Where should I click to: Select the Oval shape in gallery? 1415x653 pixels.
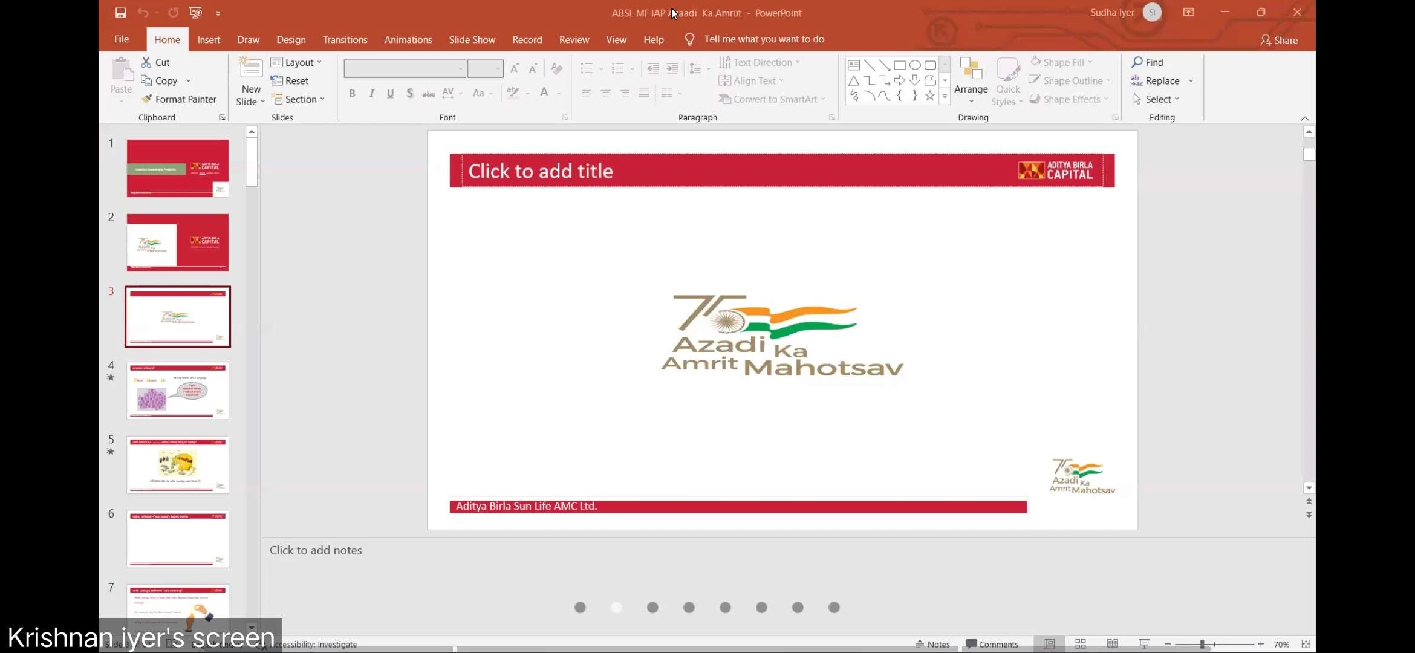(915, 65)
